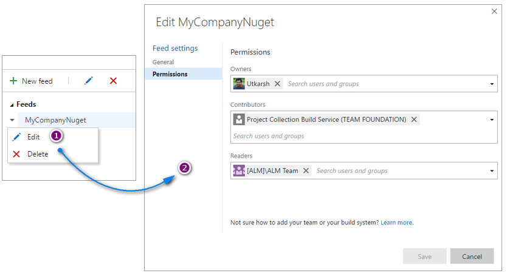This screenshot has height=276, width=507.
Task: Open the Readers dropdown arrow
Action: coord(491,171)
